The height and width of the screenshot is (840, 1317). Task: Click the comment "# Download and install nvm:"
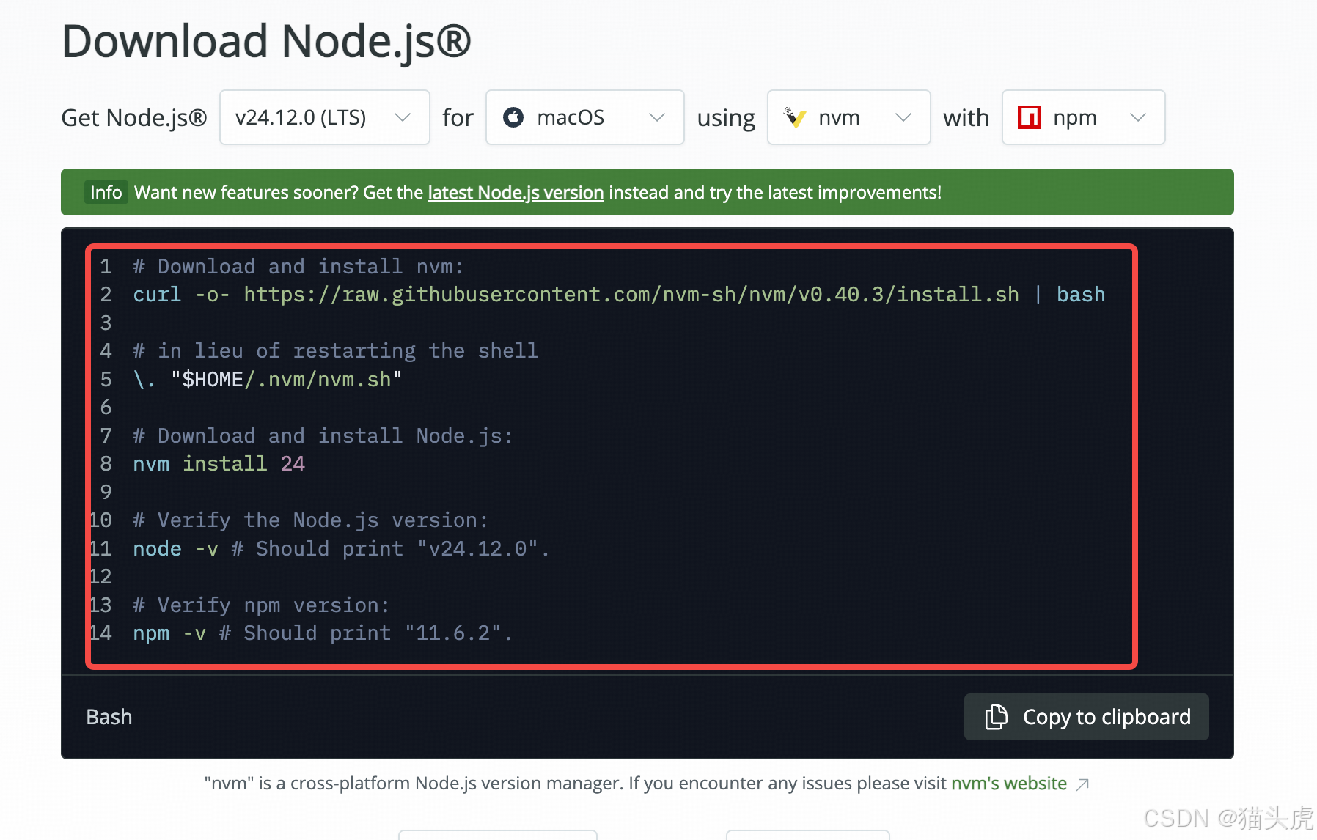tap(298, 267)
